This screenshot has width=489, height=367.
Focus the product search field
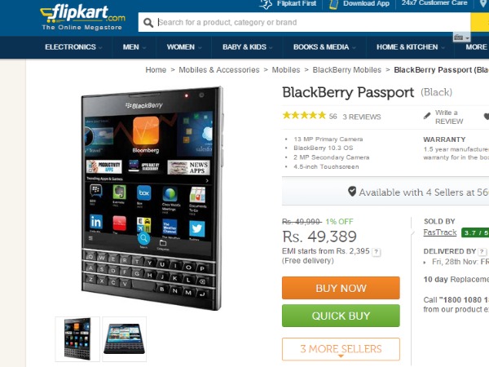click(314, 23)
